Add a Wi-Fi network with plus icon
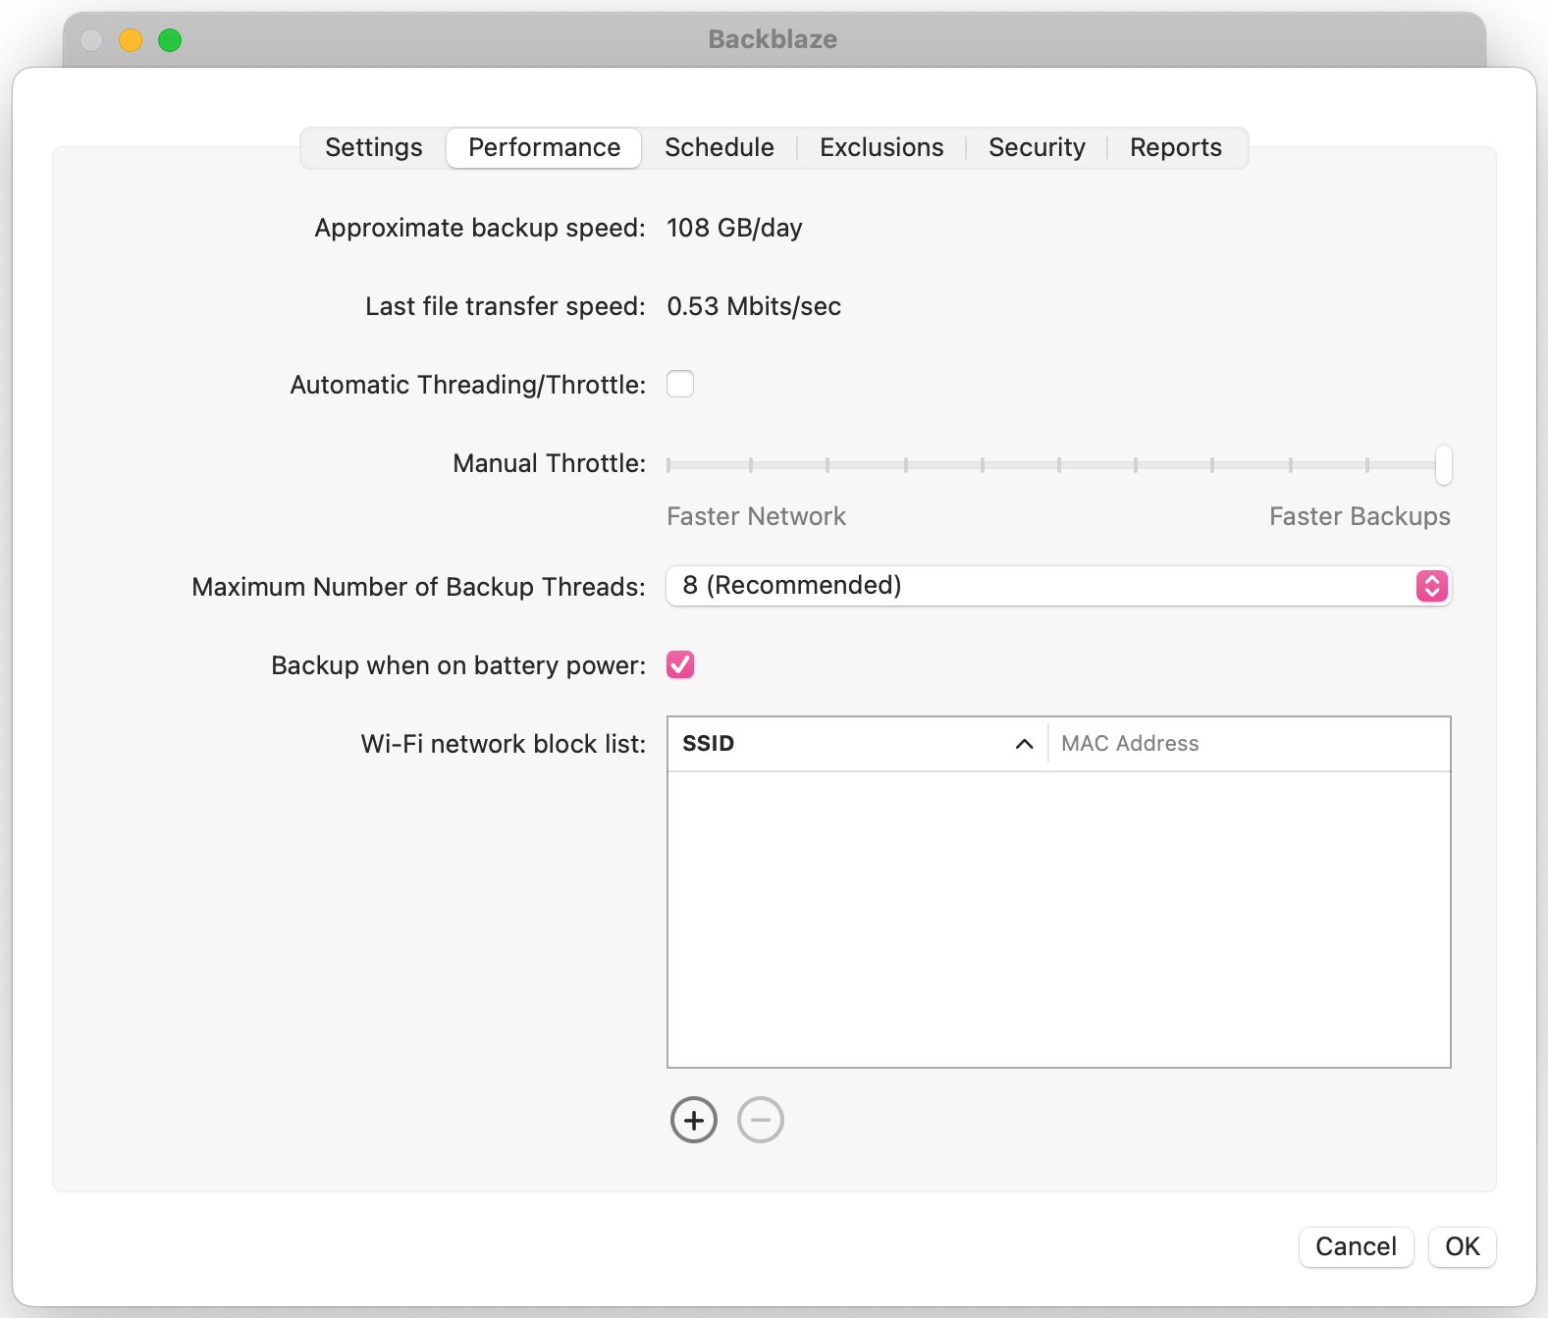 694,1120
